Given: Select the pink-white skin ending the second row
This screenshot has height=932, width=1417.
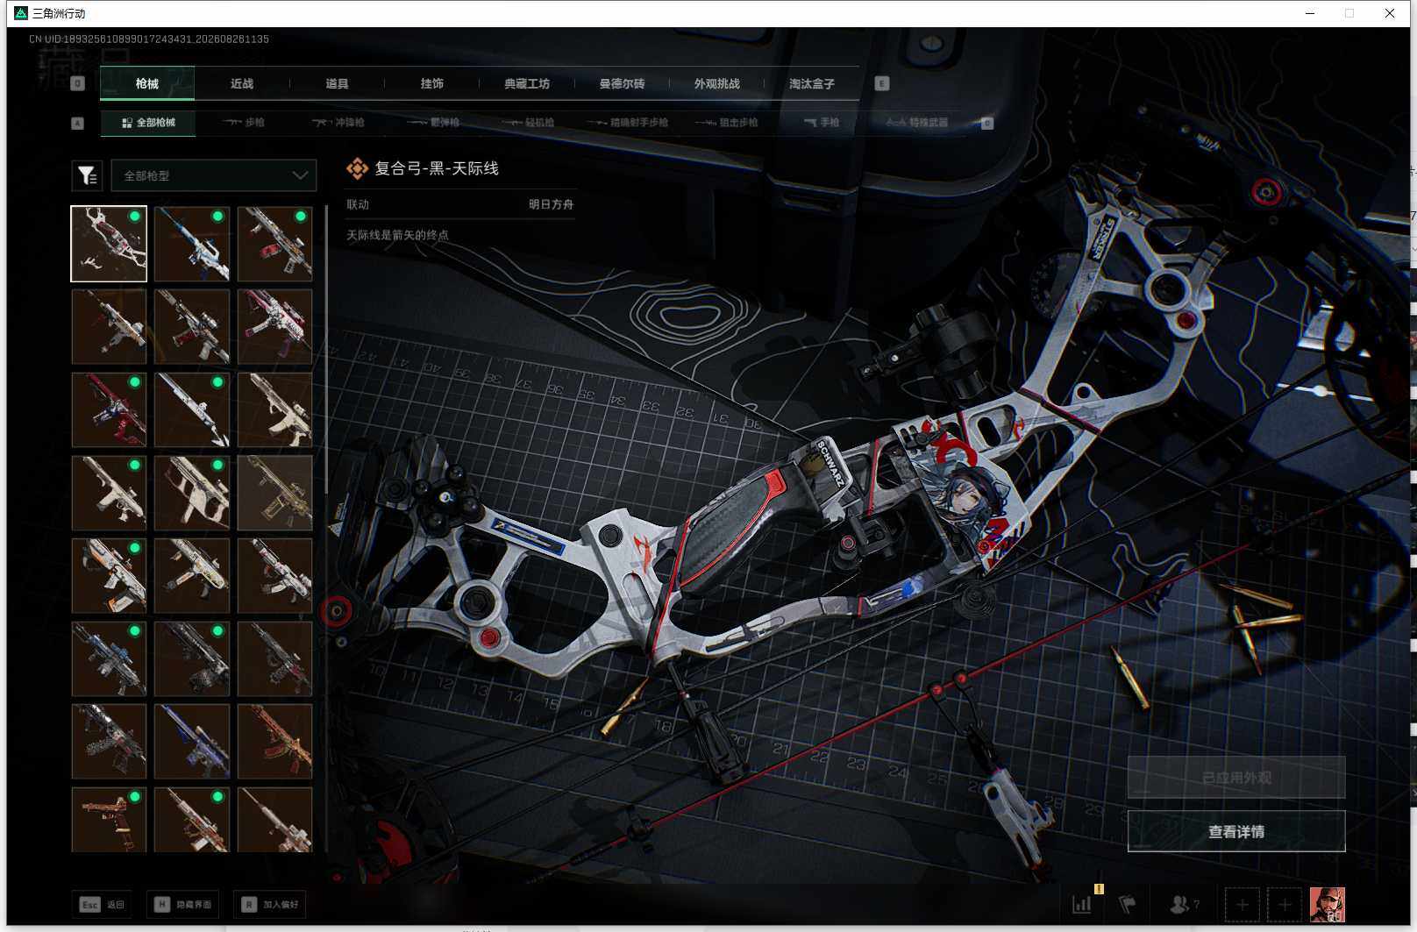Looking at the screenshot, I should 274,326.
